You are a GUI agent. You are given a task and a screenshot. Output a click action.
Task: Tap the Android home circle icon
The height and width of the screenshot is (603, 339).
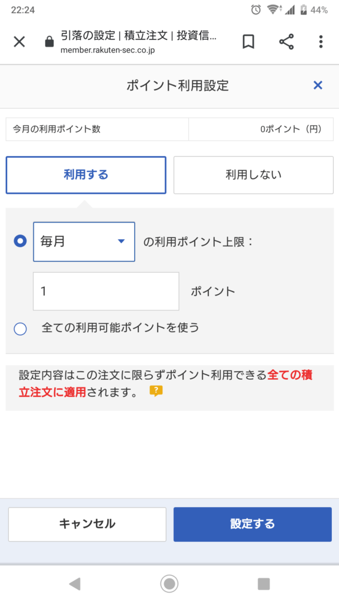click(x=169, y=584)
